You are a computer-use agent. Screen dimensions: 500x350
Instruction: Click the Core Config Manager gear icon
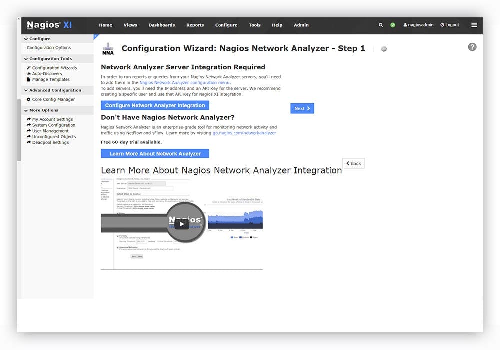(28, 99)
